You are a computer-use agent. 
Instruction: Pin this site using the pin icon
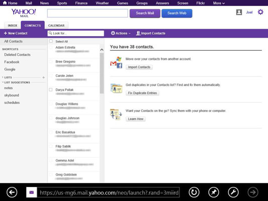(x=214, y=192)
